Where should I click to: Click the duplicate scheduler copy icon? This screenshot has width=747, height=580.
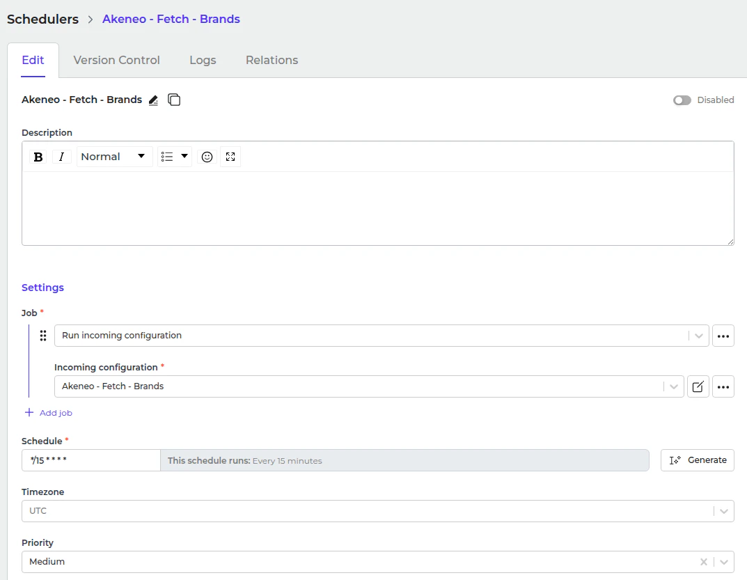coord(174,100)
